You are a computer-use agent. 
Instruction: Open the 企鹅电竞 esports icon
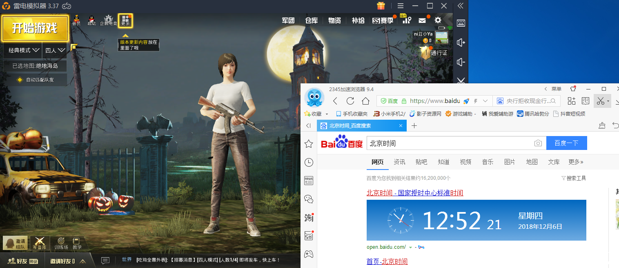108,20
